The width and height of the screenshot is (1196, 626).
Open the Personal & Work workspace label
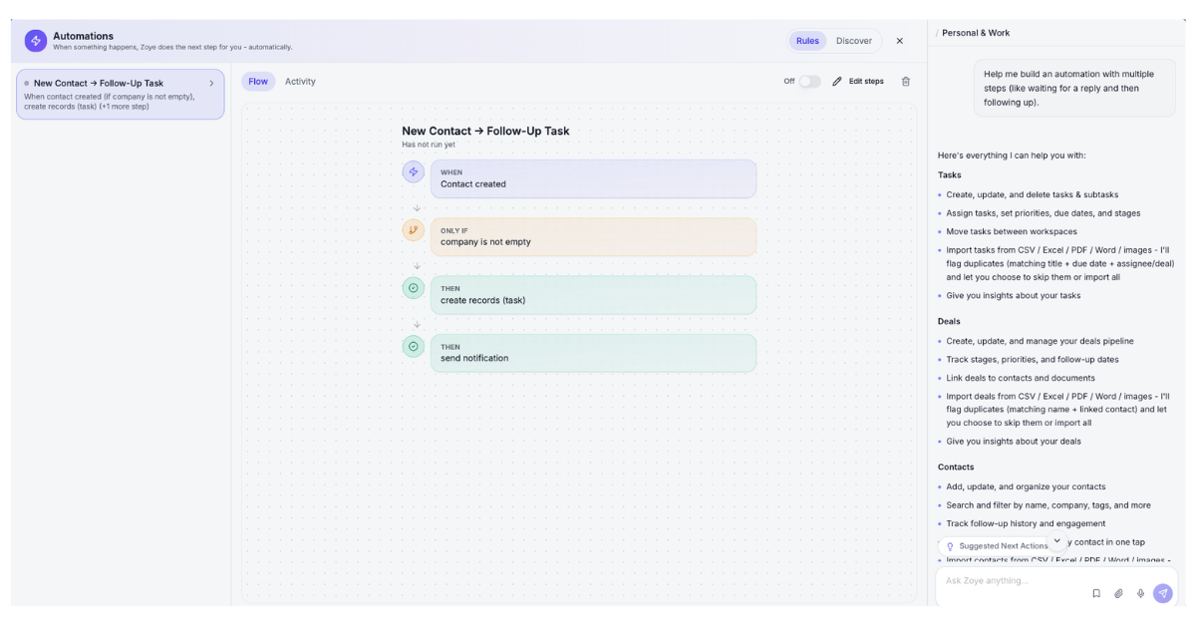tap(976, 33)
